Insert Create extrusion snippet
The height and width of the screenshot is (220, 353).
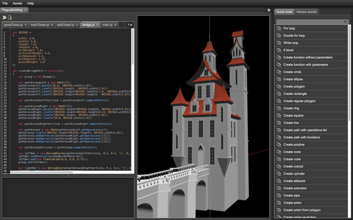(311, 188)
